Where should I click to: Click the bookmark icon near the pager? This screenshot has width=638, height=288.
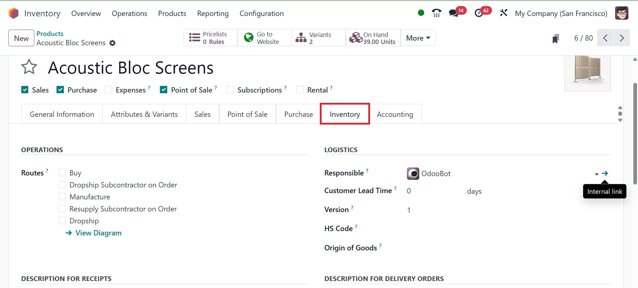point(556,38)
